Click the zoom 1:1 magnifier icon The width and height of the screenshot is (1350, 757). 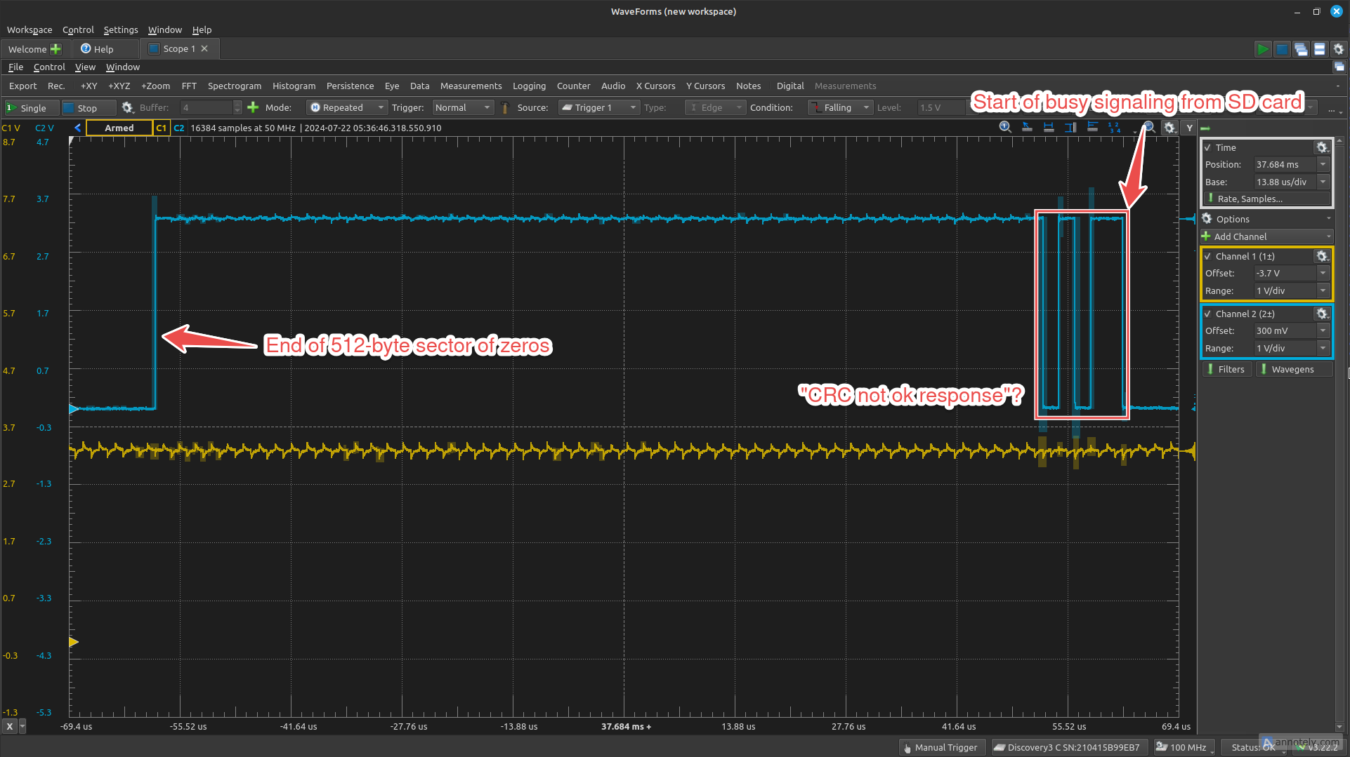[1005, 127]
